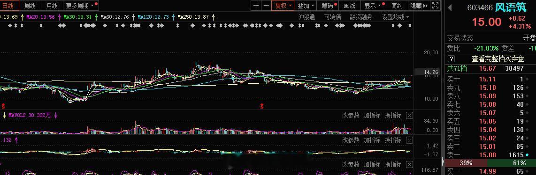Click 换指标 in the second indicator panel

click(393, 140)
